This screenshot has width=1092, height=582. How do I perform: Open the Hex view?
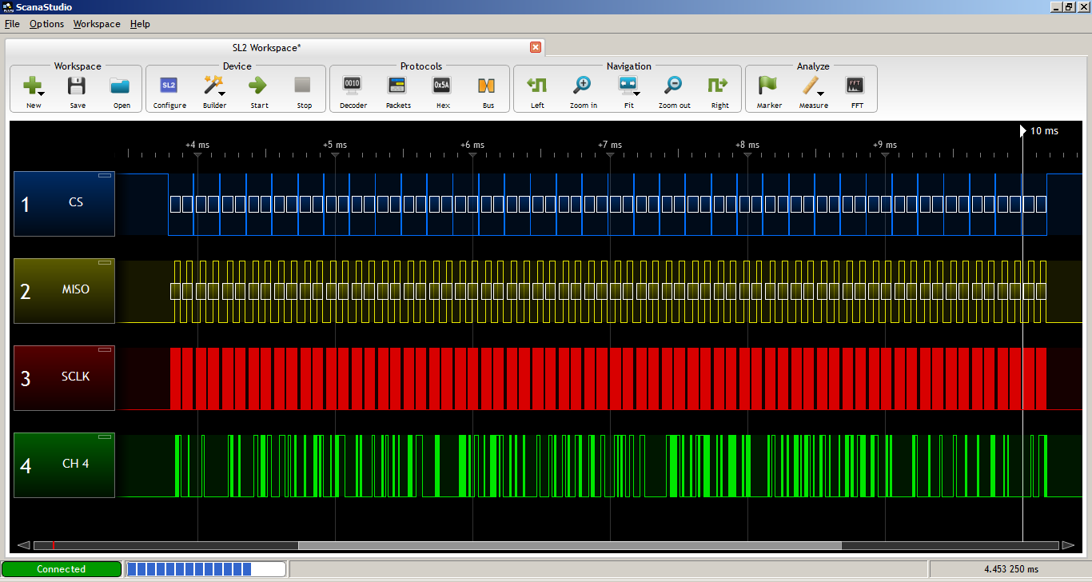click(x=442, y=88)
